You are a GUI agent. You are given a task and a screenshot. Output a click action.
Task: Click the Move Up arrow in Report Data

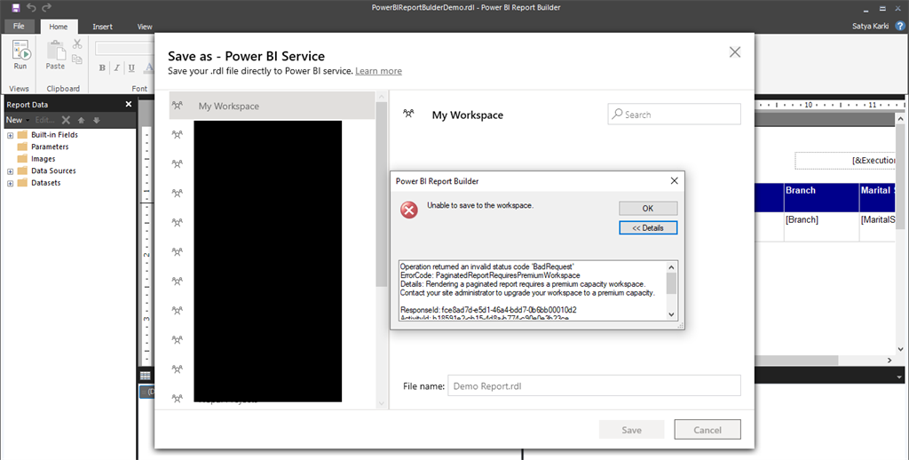(81, 120)
